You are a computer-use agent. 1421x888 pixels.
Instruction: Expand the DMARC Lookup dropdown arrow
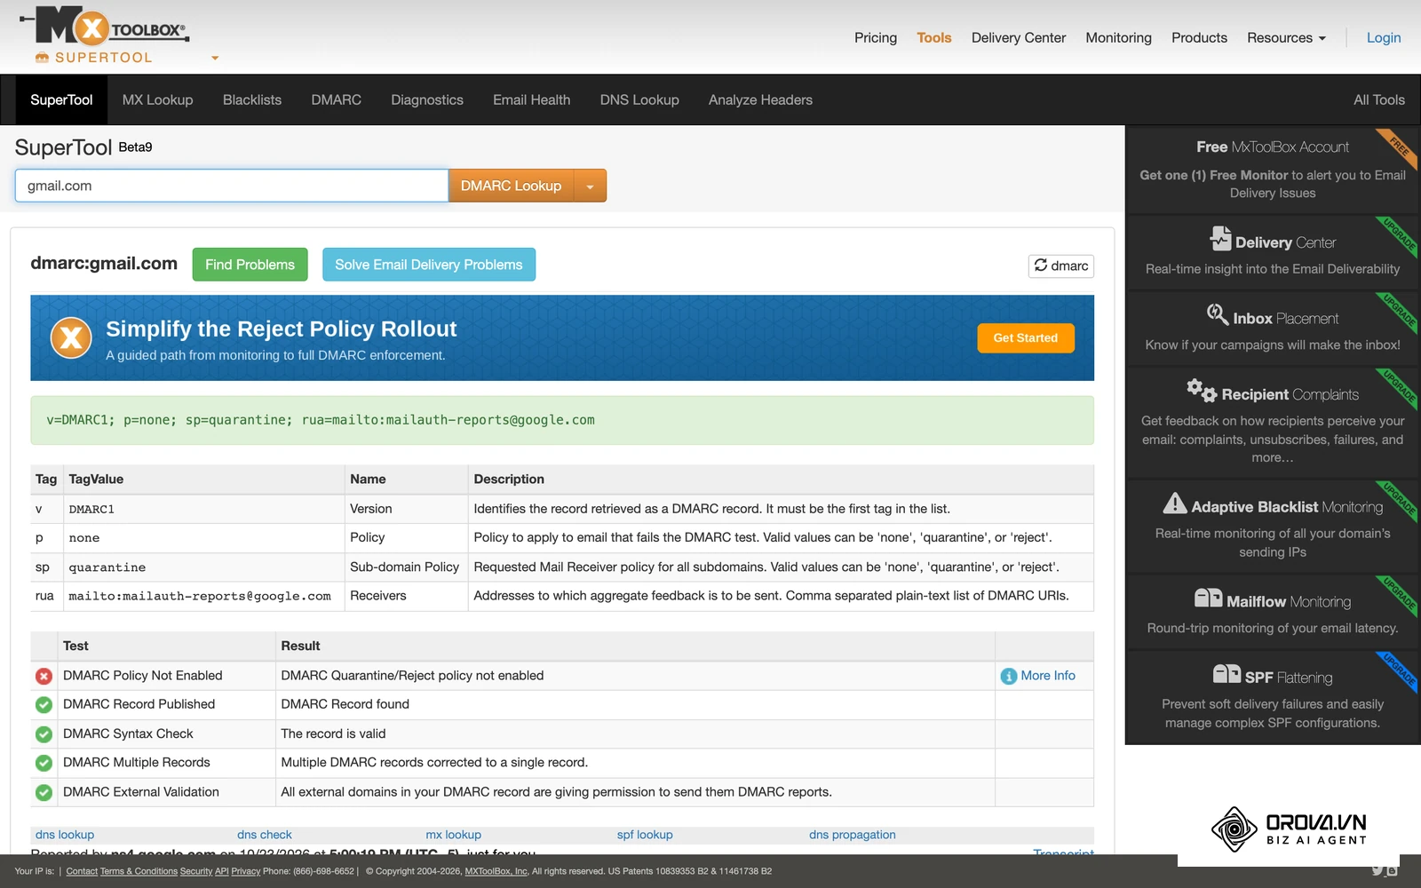(590, 186)
